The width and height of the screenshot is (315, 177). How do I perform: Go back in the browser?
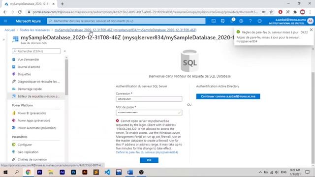(5, 12)
